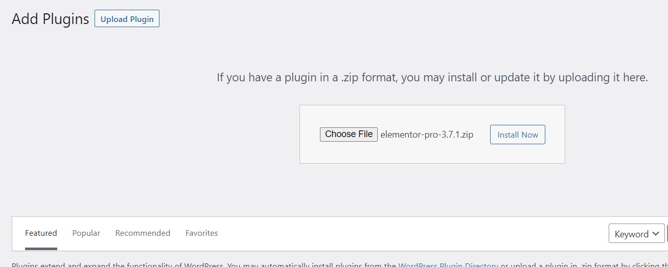Open the Popular plugins tab
Image resolution: width=668 pixels, height=267 pixels.
tap(86, 233)
